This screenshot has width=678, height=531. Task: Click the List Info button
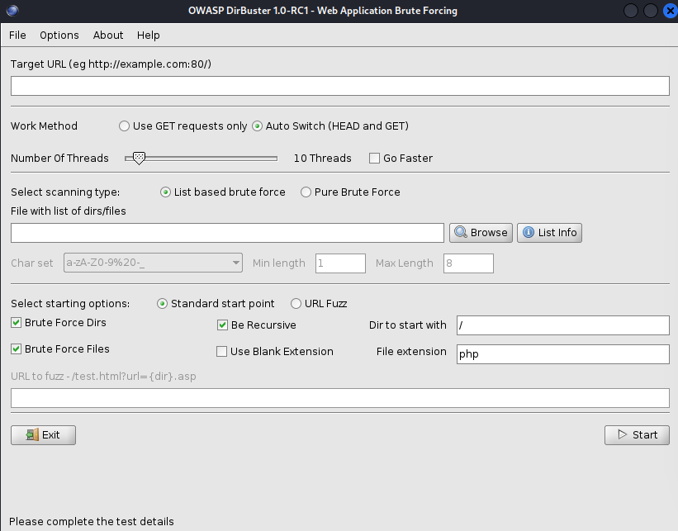tap(549, 233)
